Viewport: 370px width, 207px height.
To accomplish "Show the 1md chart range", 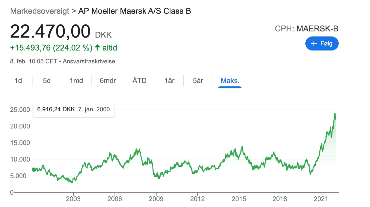I will (x=76, y=81).
